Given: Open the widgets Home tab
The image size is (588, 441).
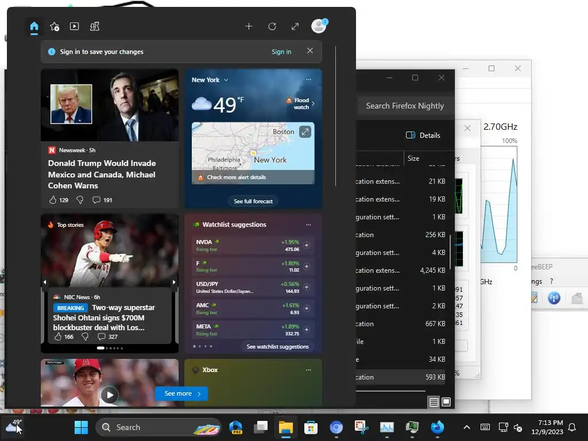Looking at the screenshot, I should pos(34,26).
